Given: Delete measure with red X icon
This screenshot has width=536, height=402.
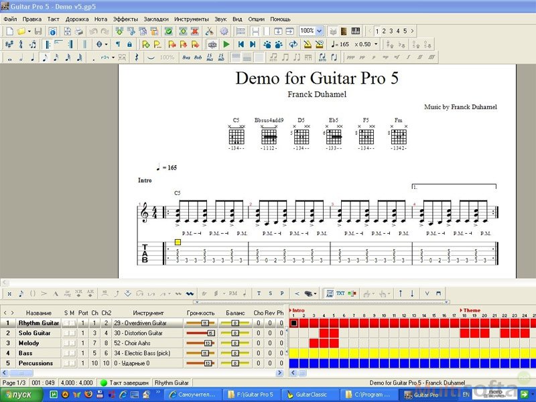Looking at the screenshot, I should 195,31.
